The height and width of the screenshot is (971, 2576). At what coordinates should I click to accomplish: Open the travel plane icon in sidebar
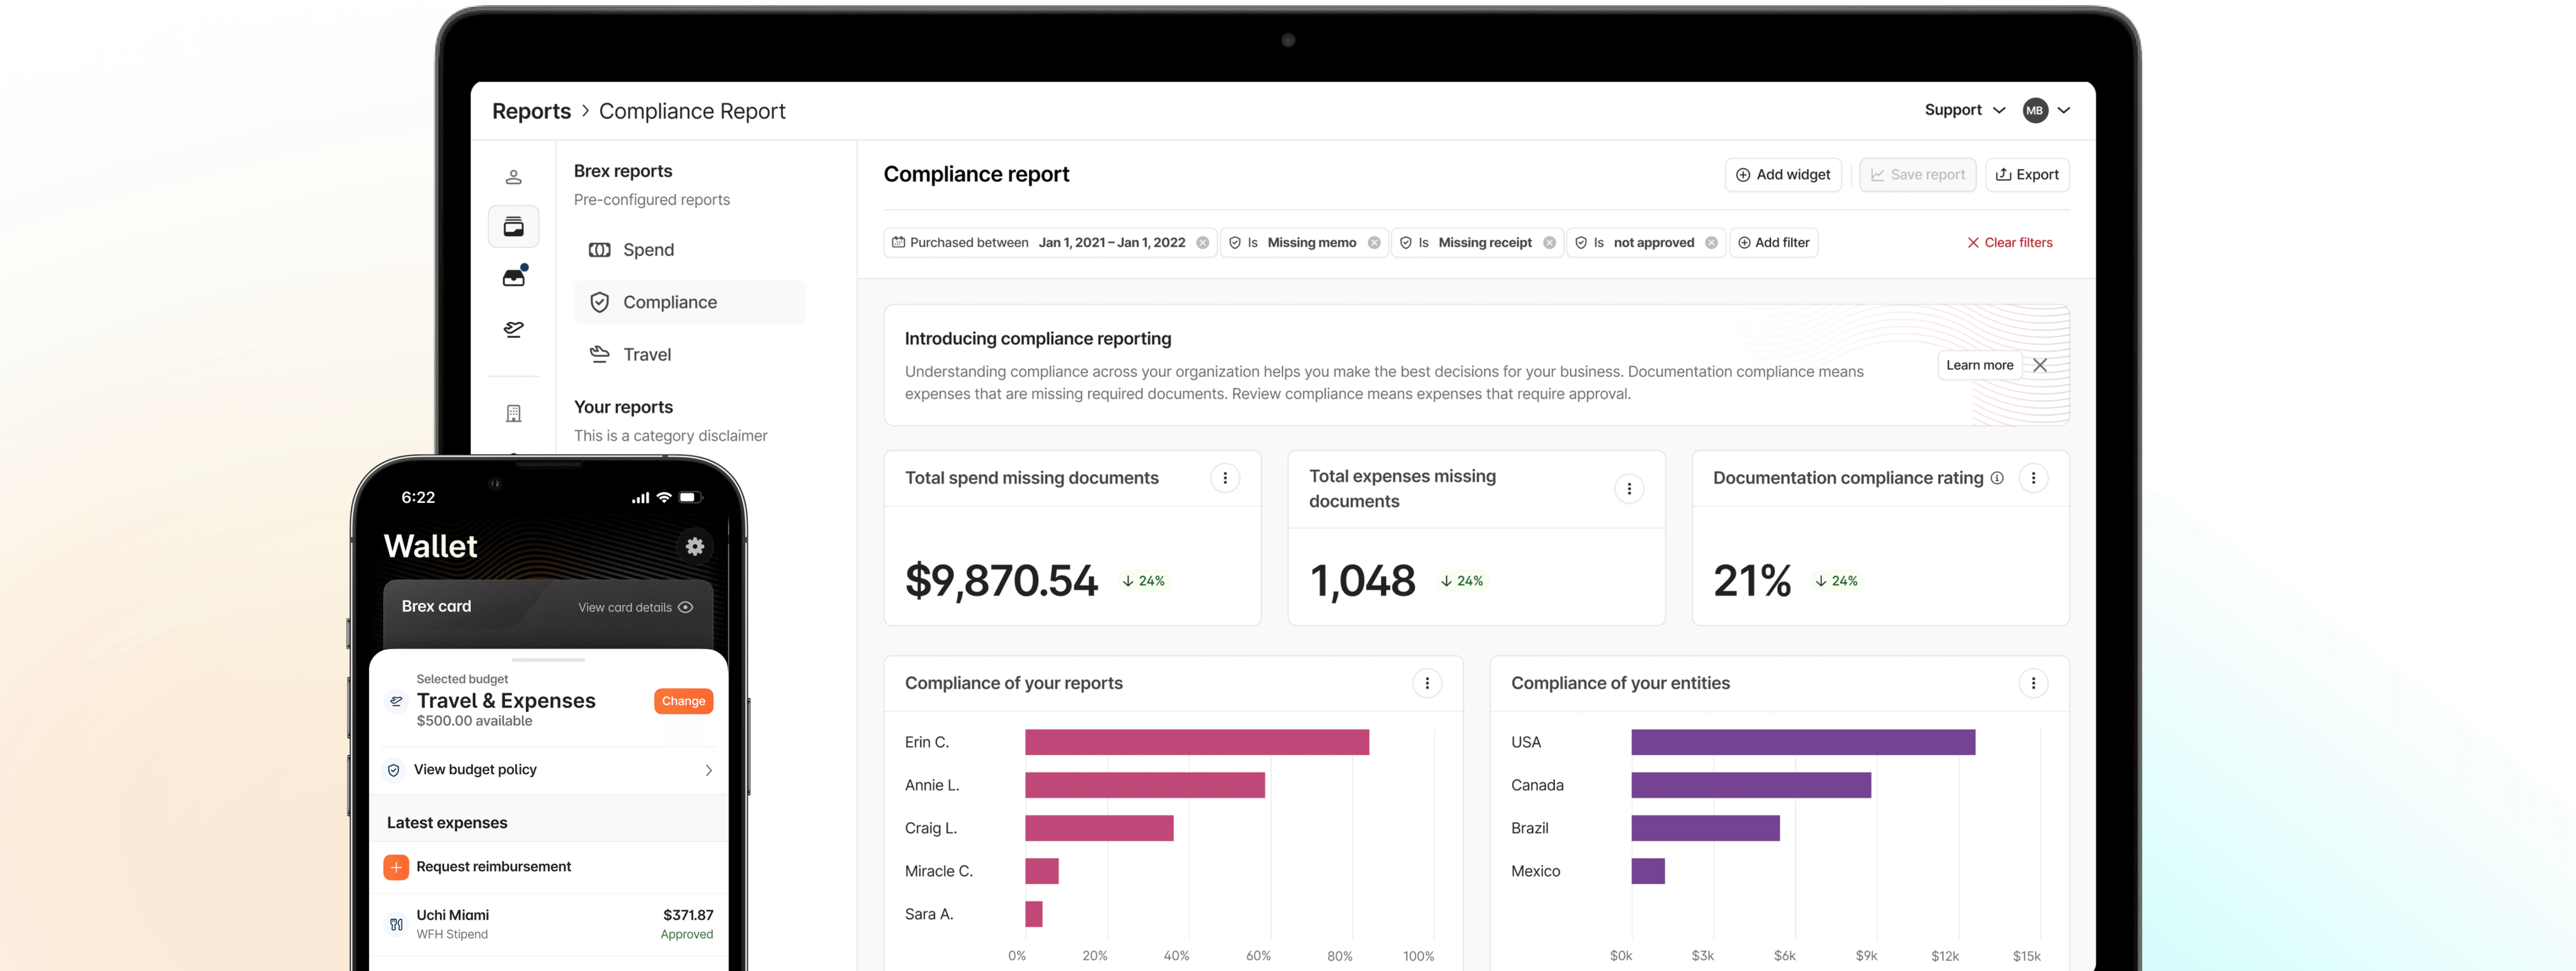tap(513, 329)
